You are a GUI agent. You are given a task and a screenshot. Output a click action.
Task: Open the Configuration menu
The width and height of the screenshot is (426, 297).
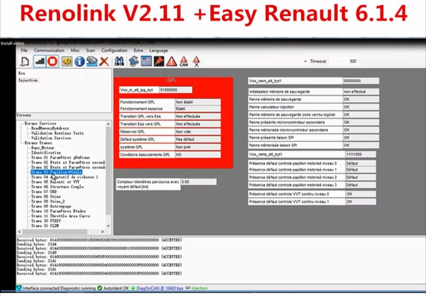114,50
